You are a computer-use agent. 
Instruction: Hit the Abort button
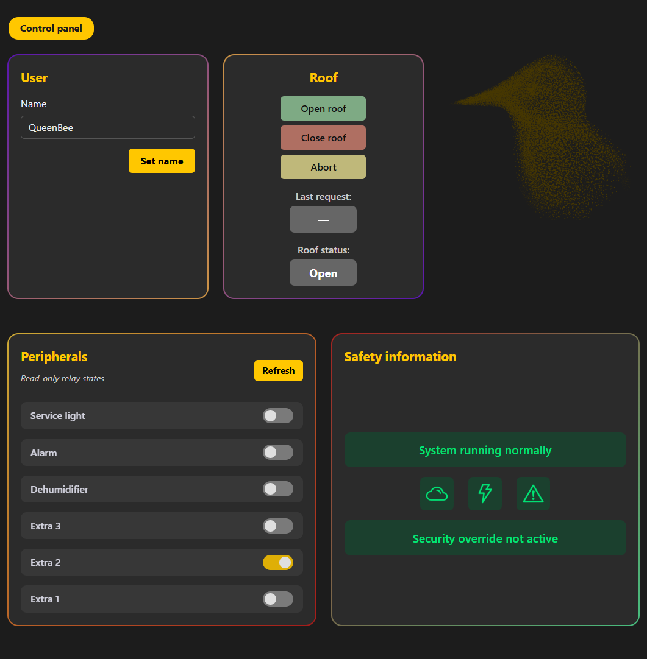(x=323, y=167)
